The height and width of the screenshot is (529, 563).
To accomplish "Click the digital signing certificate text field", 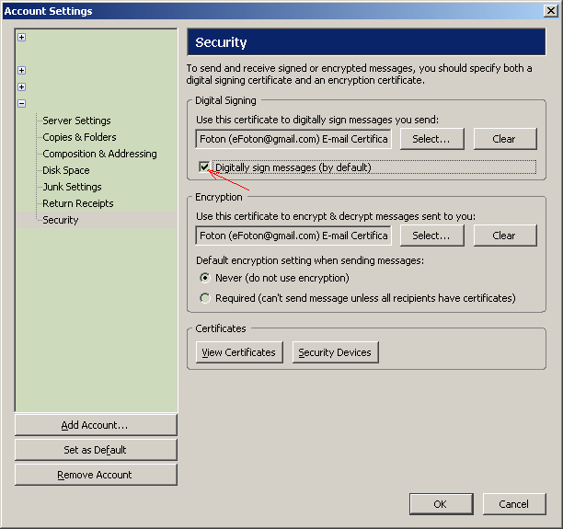I will pyautogui.click(x=293, y=139).
